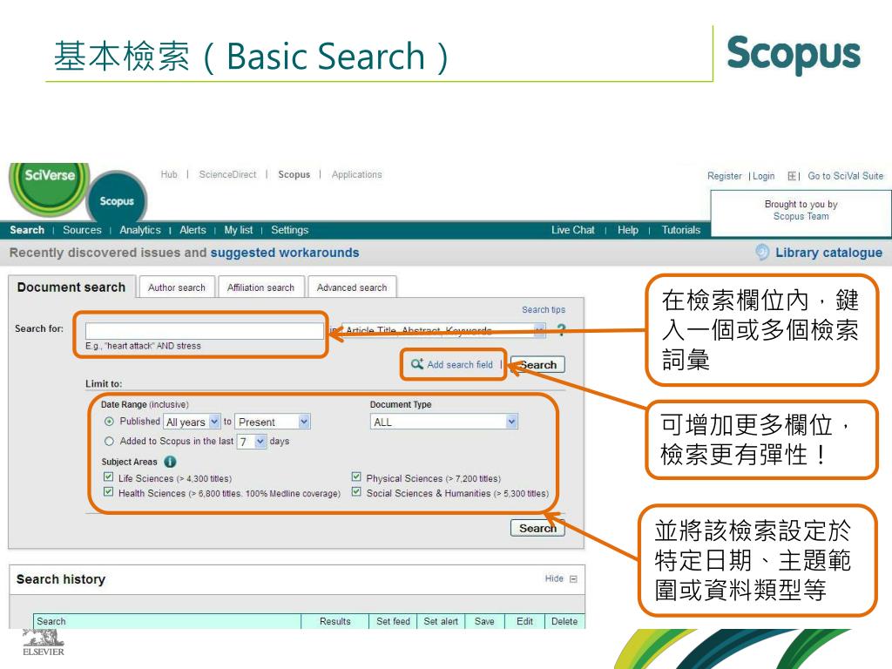This screenshot has width=892, height=669.
Task: Click the Library catalogue icon
Action: pos(761,252)
